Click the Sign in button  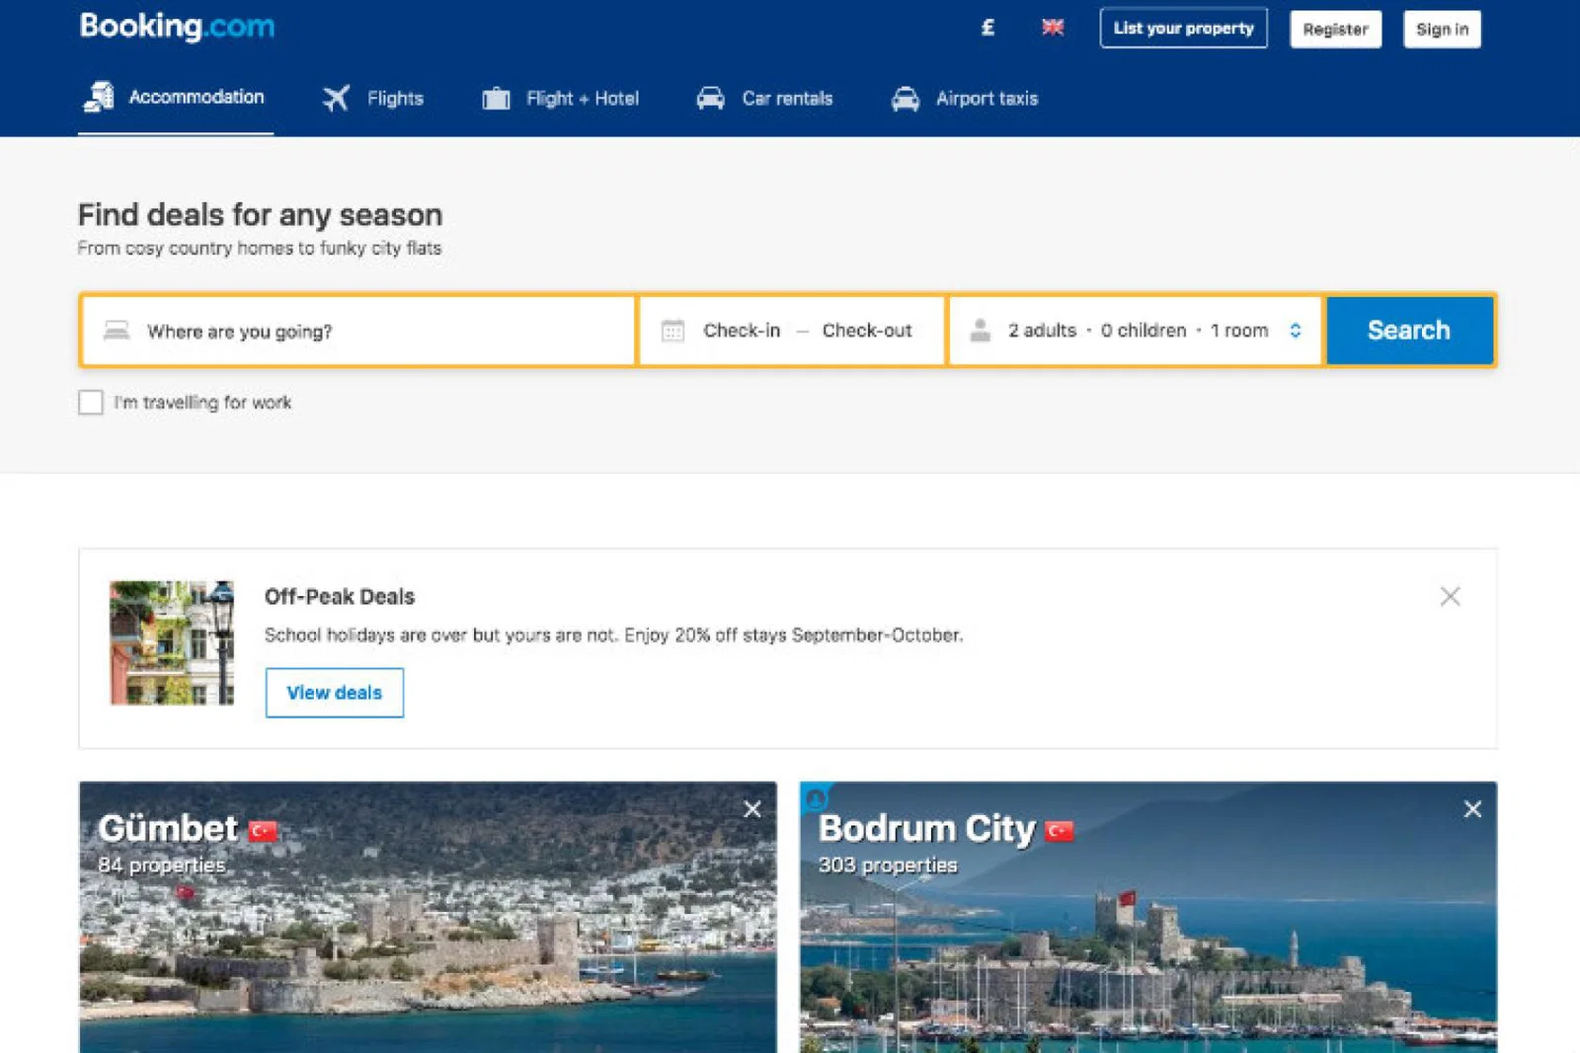tap(1442, 30)
